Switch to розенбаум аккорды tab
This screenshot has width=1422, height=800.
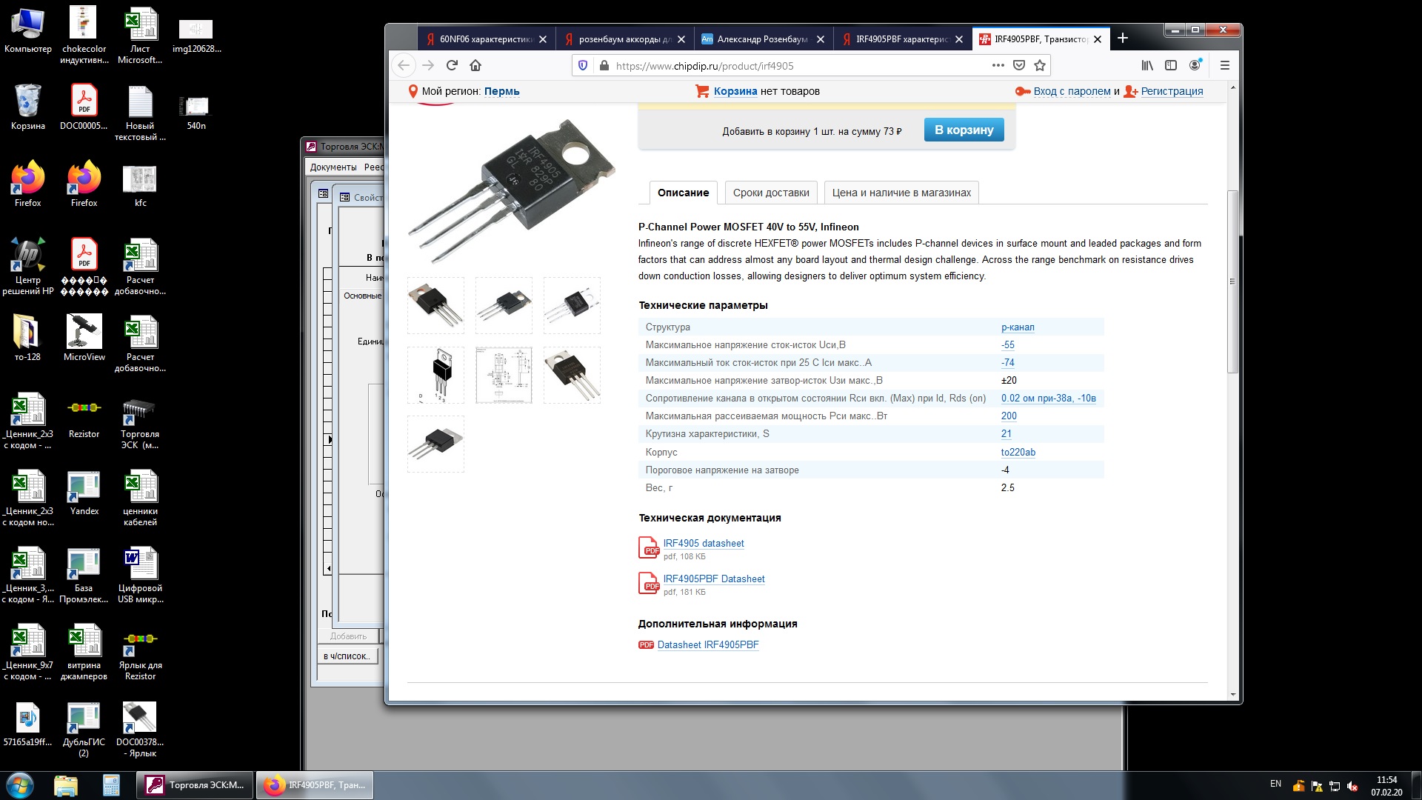[x=625, y=39]
